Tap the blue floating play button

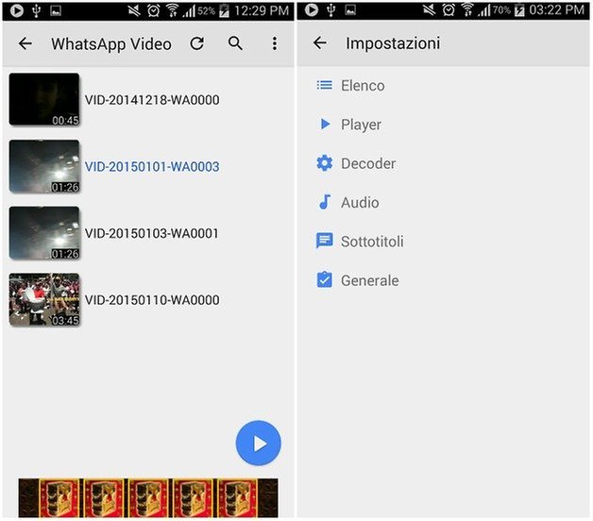pos(259,443)
